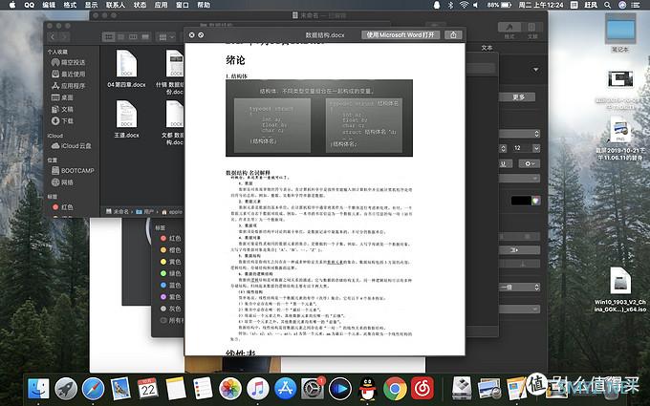Open advanced text options gear menu

(530, 163)
